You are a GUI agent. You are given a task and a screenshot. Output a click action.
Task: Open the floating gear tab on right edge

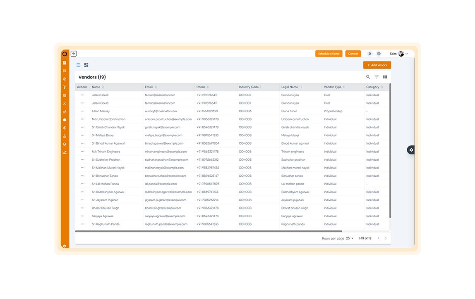(411, 150)
